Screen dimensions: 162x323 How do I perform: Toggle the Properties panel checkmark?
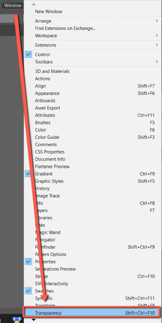(x=29, y=262)
